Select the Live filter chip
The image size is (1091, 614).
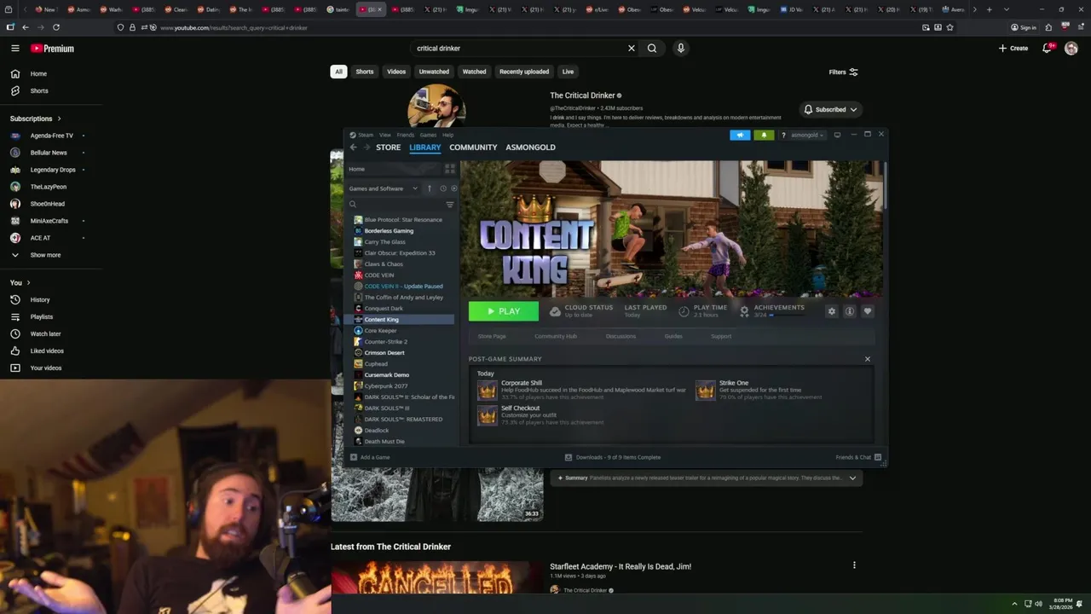pyautogui.click(x=568, y=72)
